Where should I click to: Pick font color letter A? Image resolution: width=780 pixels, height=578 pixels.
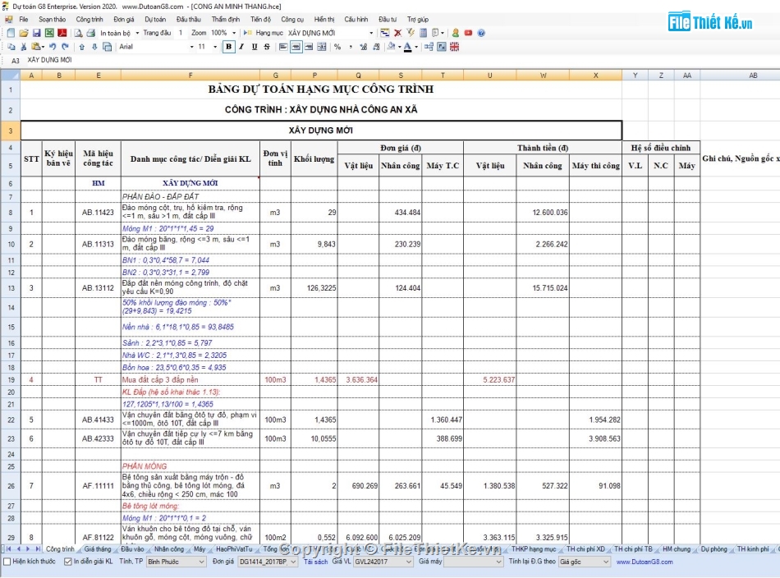407,47
